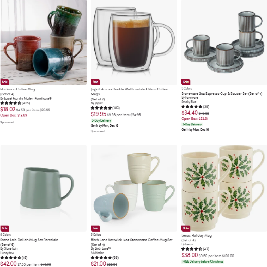View the Stoneware Espresso Cup & Saucer image
The height and width of the screenshot is (267, 267).
pyautogui.click(x=224, y=43)
